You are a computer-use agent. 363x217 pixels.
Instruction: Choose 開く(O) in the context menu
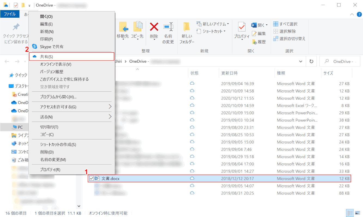click(x=46, y=17)
